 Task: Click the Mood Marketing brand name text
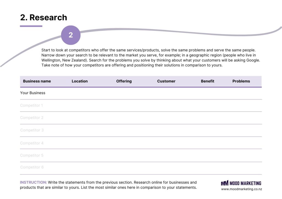245,183
